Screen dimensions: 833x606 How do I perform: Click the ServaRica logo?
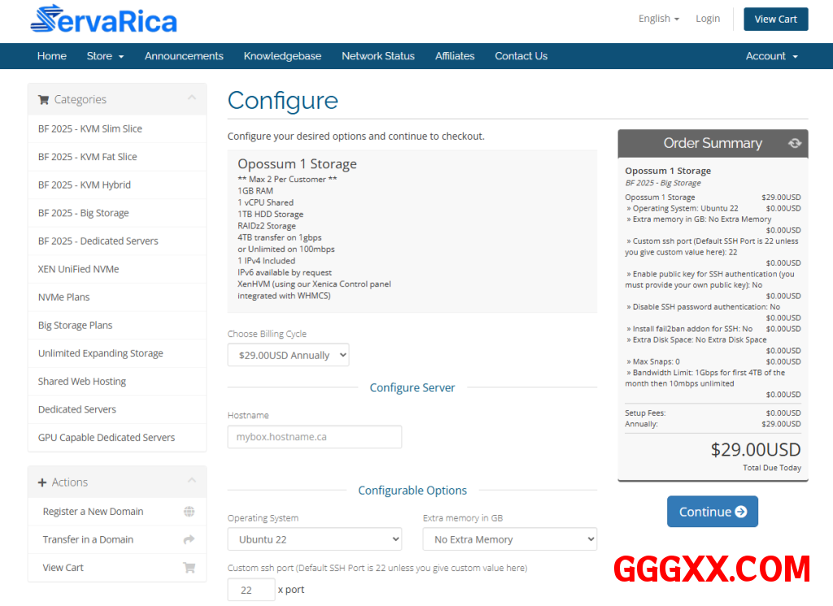tap(103, 20)
